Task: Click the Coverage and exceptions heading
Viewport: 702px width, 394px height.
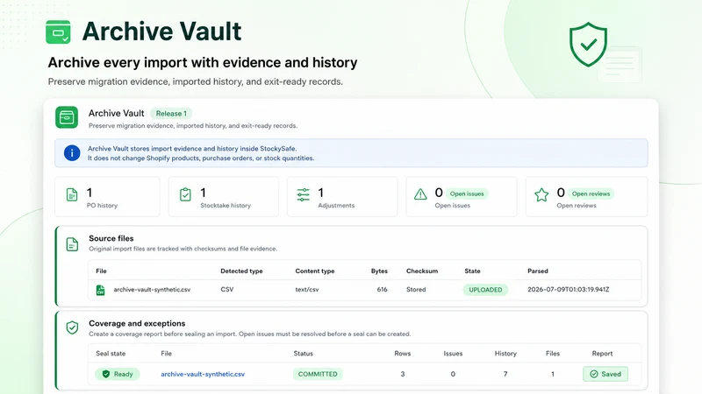Action: click(137, 323)
